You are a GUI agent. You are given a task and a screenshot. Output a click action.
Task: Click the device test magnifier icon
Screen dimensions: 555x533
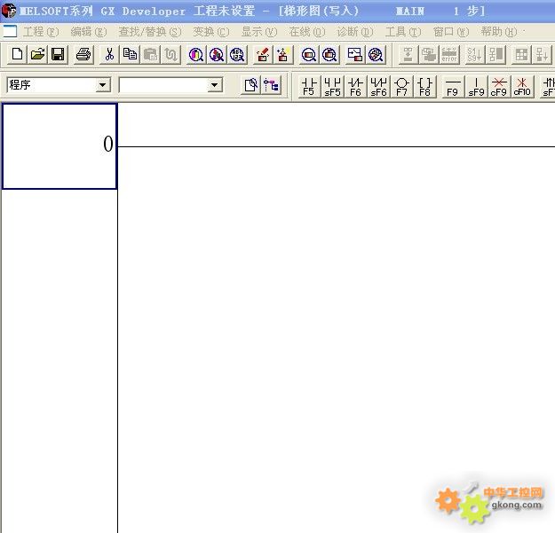(376, 54)
